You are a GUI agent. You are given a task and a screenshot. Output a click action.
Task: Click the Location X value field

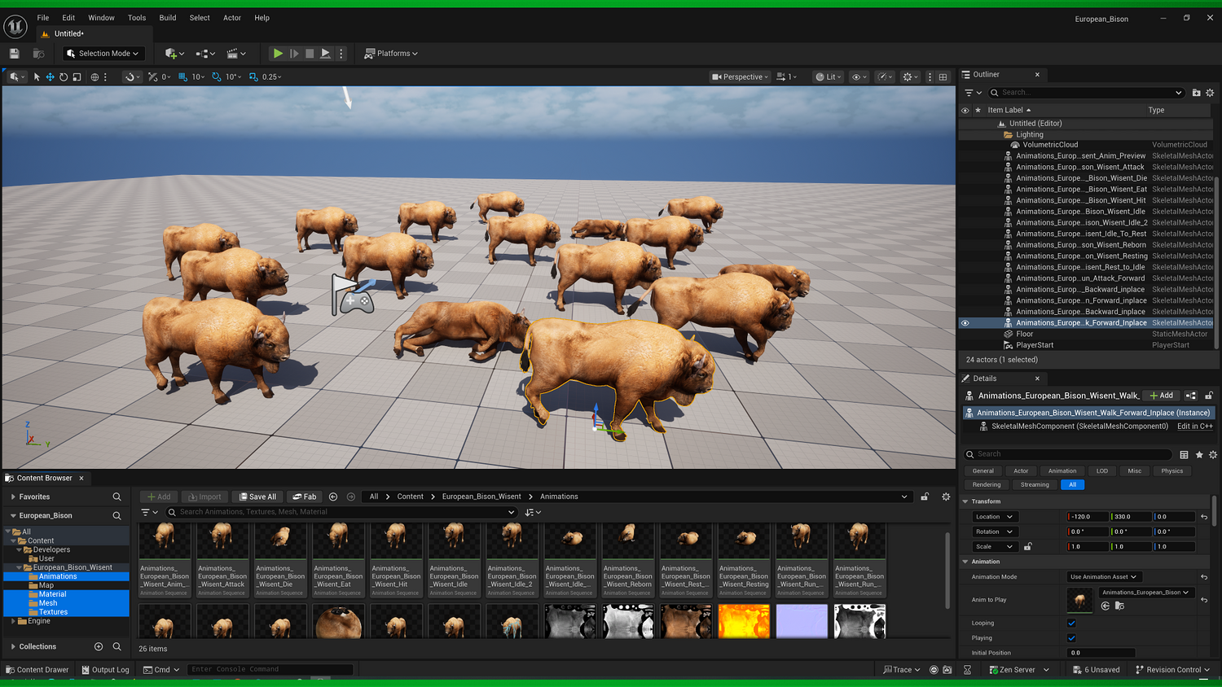pos(1088,517)
